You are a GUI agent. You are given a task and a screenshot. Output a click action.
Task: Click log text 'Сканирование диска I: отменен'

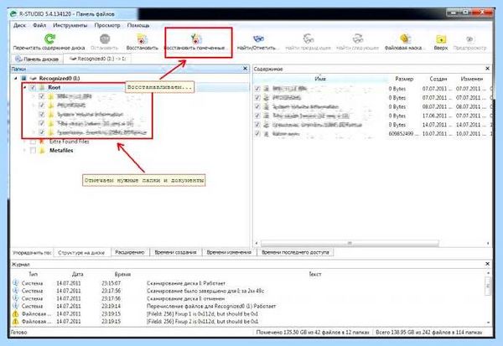185,298
